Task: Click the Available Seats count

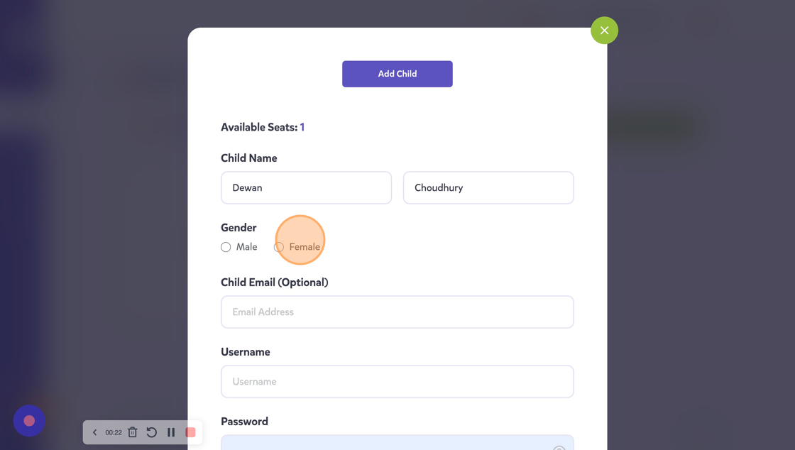Action: click(302, 128)
